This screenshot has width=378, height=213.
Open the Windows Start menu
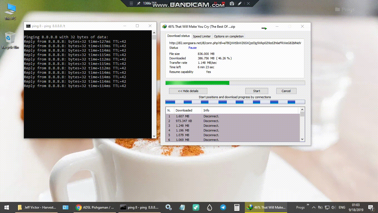[7, 207]
